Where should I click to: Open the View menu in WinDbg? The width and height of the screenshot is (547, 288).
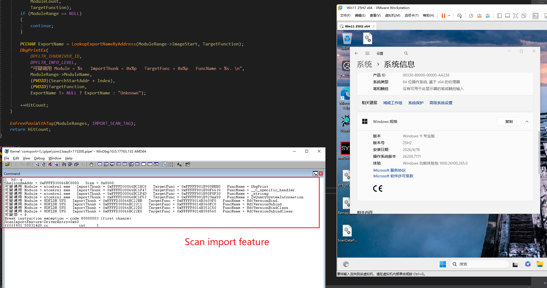click(x=26, y=158)
